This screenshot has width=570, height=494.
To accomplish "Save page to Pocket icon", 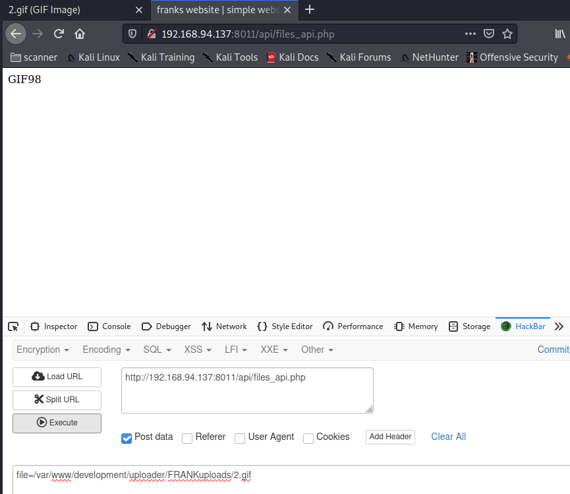I will click(488, 34).
